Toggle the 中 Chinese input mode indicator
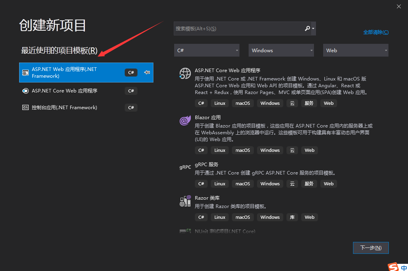This screenshot has width=408, height=271. tap(404, 268)
